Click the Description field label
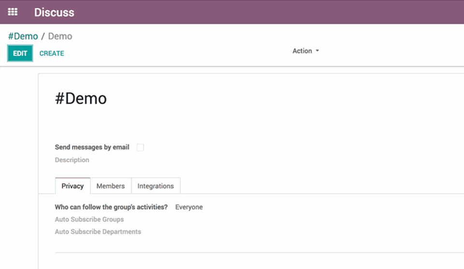The height and width of the screenshot is (269, 464). [72, 160]
